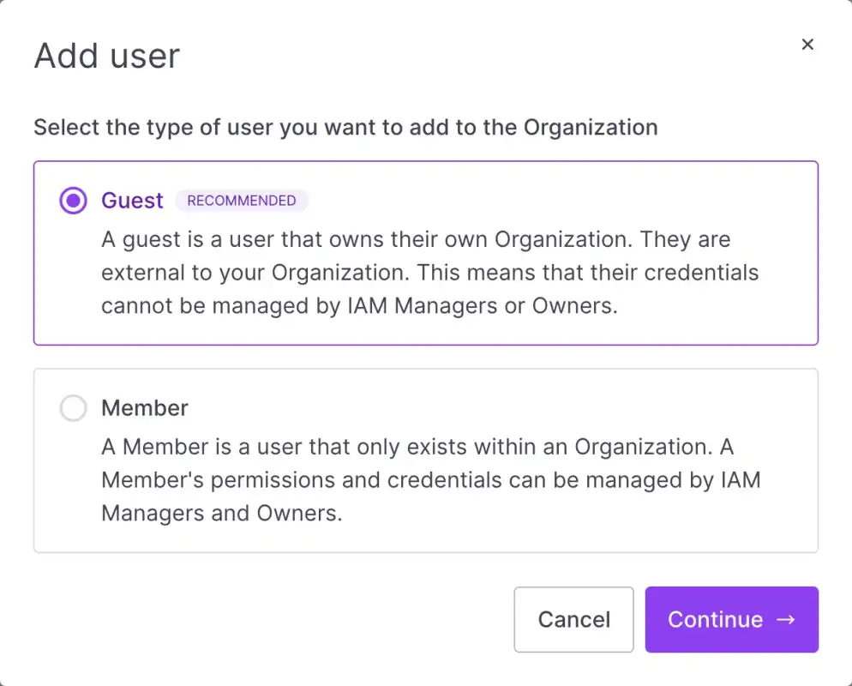852x686 pixels.
Task: Select the Guest radio button
Action: [74, 201]
